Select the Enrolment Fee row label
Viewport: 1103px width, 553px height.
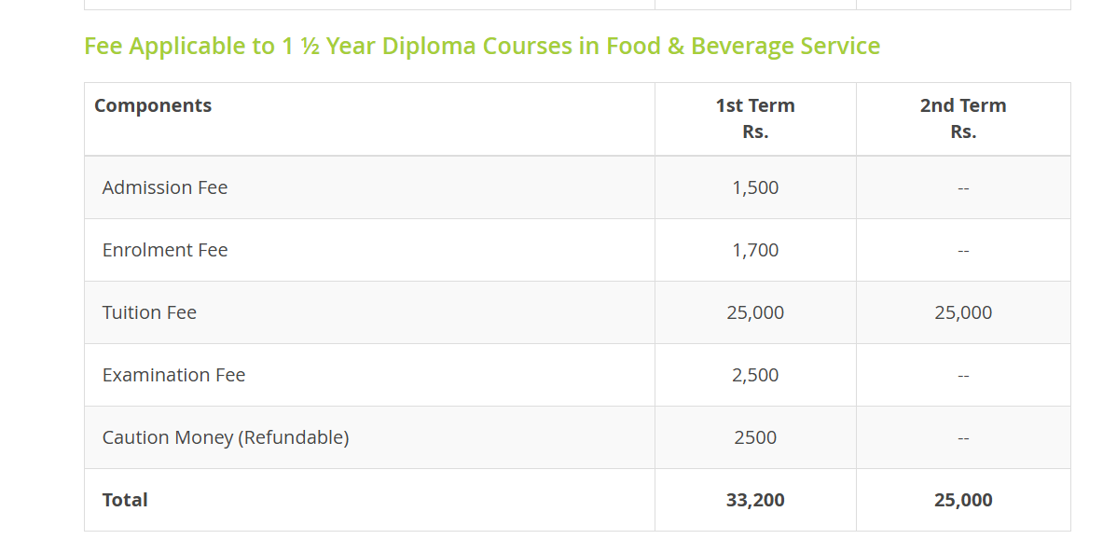165,251
